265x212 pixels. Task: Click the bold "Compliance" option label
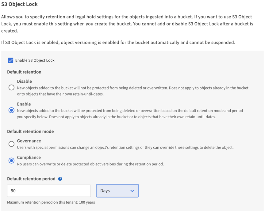coord(29,157)
